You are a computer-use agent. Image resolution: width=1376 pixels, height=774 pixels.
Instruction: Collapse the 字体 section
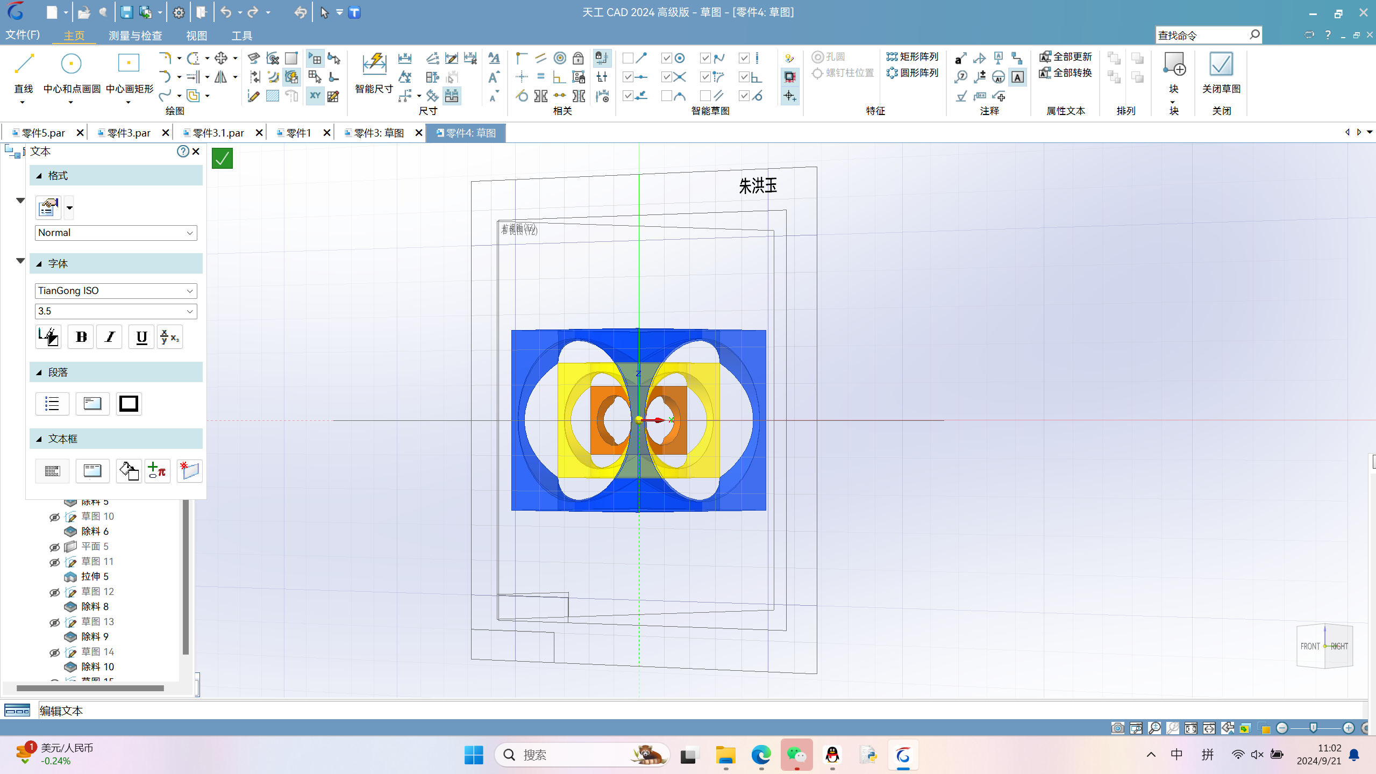tap(39, 264)
